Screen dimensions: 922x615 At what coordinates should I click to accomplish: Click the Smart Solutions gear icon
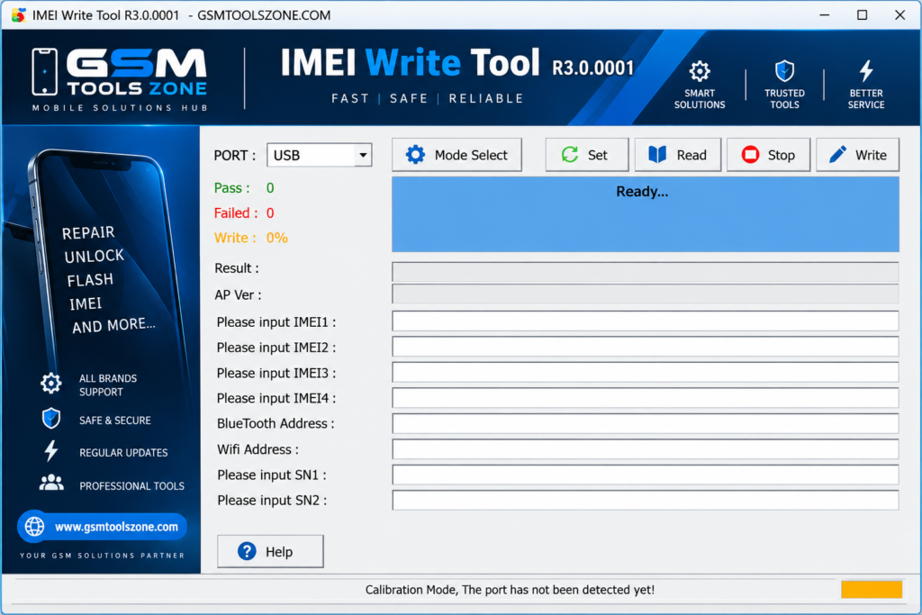(699, 71)
